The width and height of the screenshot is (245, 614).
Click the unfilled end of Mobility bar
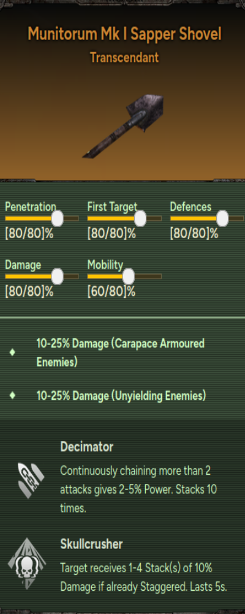click(148, 276)
